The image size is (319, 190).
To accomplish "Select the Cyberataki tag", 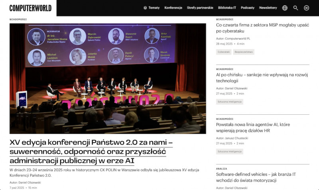I will (224, 52).
